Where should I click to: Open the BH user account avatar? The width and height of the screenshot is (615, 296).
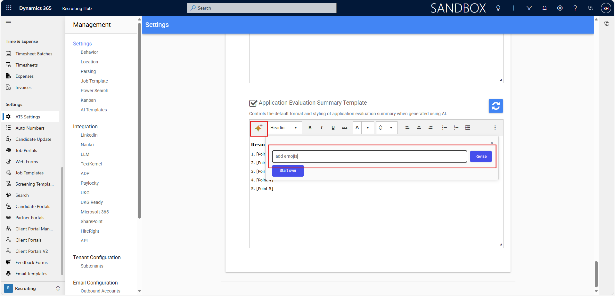coord(606,8)
